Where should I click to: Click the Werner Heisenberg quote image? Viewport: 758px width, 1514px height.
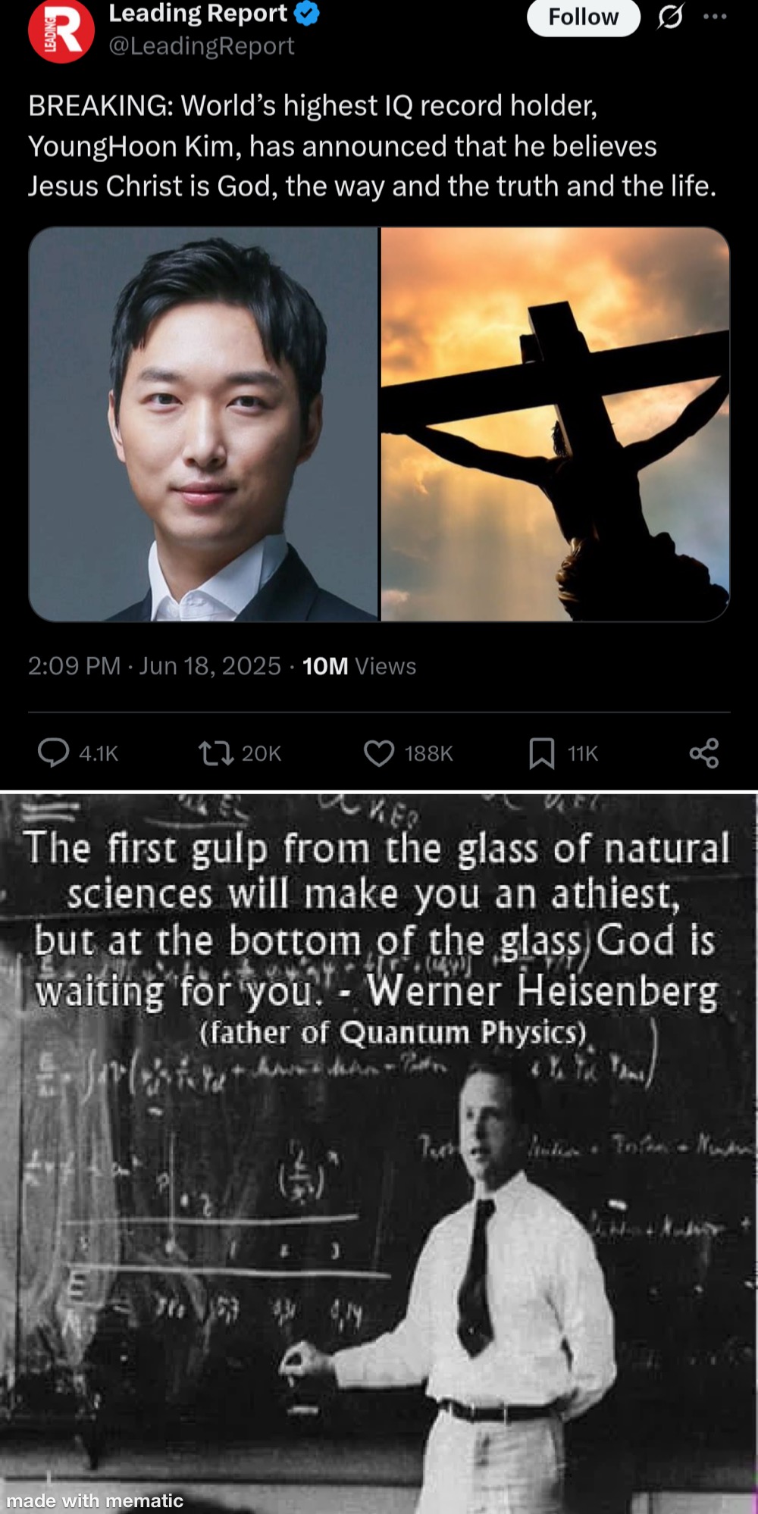point(379,1153)
